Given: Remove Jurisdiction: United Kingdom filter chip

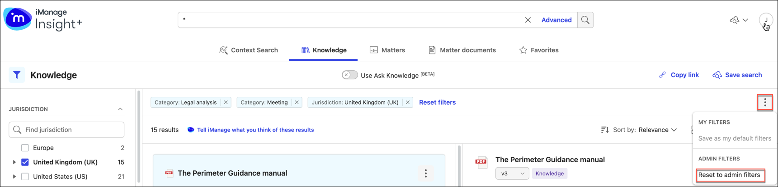Looking at the screenshot, I should 407,102.
